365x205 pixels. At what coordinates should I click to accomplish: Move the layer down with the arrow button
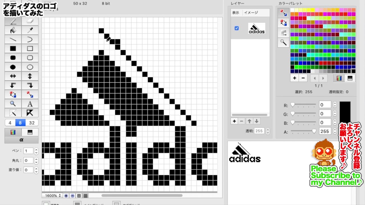tap(257, 121)
